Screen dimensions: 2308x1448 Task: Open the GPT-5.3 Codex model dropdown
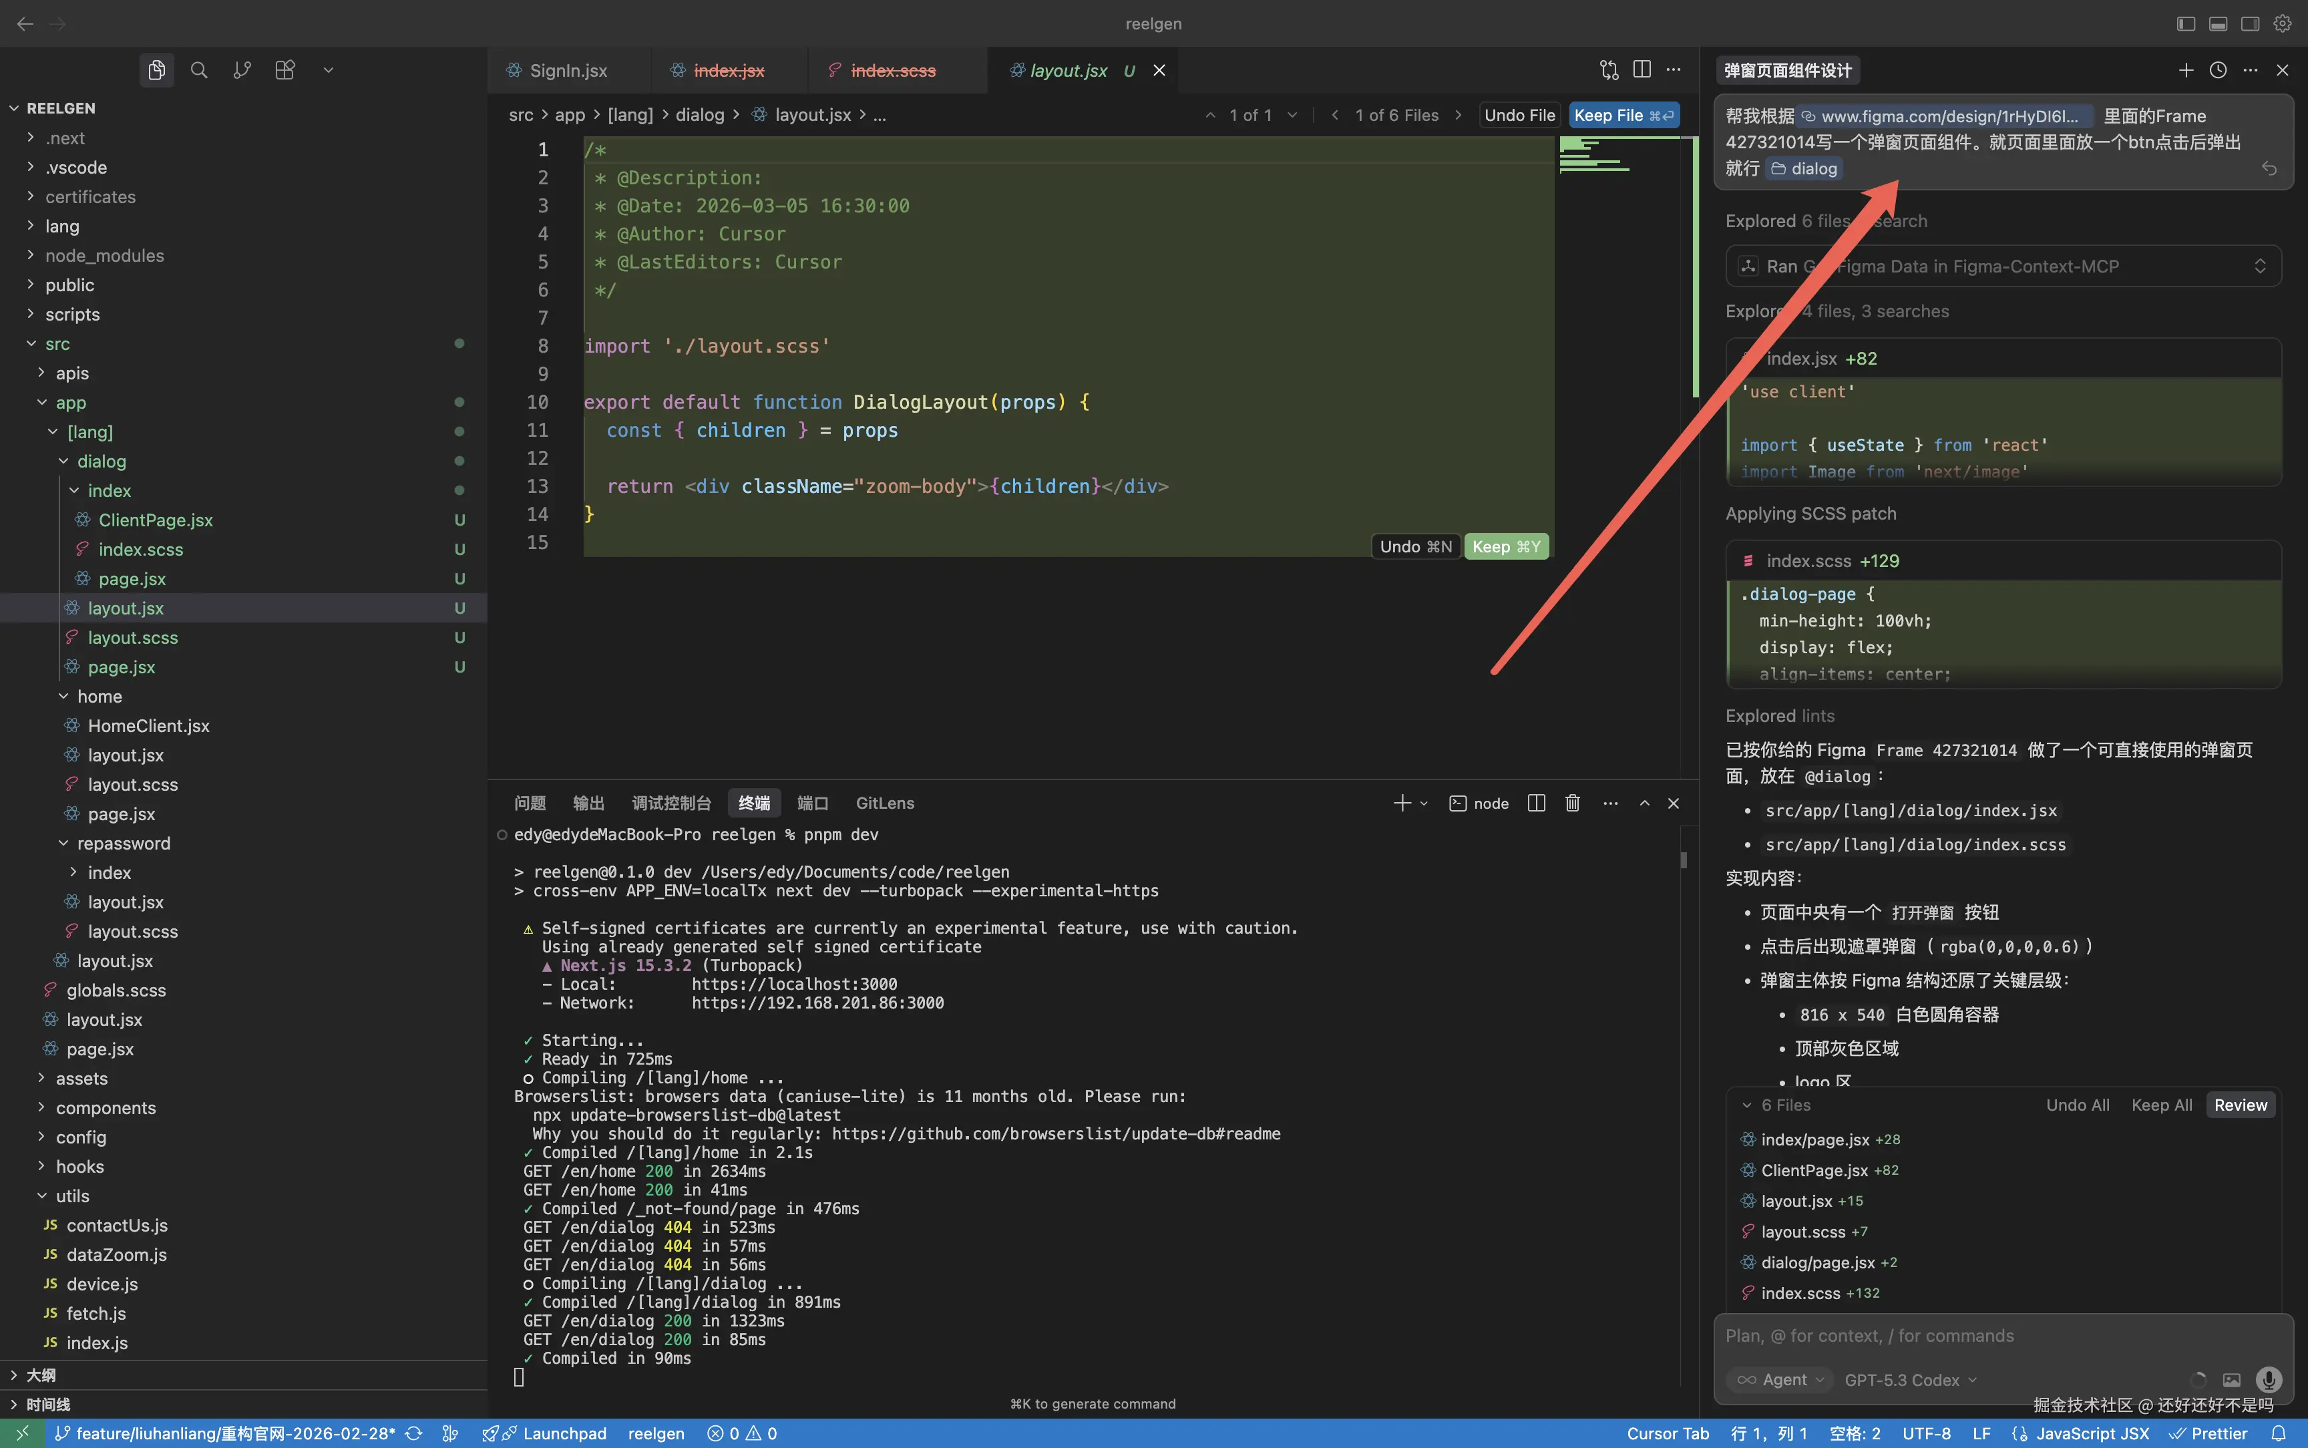[1910, 1379]
